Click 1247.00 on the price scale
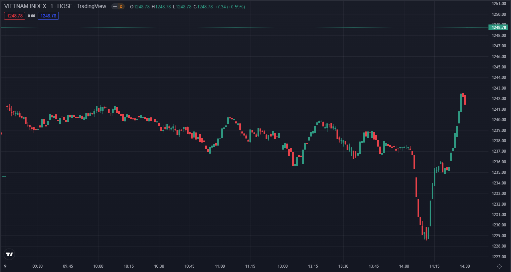This screenshot has width=511, height=272. (499, 46)
